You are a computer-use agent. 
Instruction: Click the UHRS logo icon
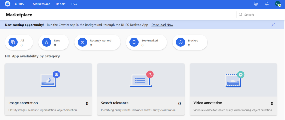click(x=8, y=4)
